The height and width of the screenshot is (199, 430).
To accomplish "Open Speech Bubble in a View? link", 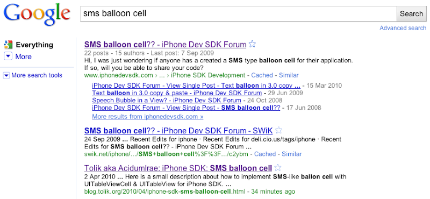I will click(167, 100).
